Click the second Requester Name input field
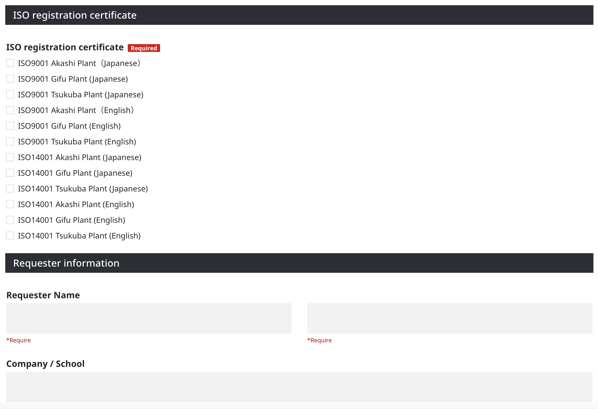 click(x=450, y=318)
